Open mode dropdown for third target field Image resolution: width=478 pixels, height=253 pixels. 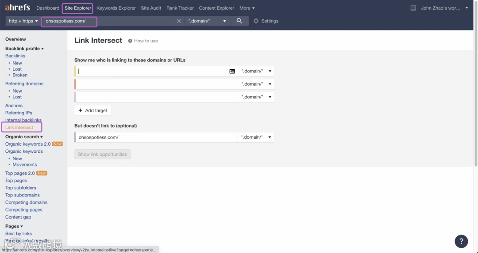point(256,97)
